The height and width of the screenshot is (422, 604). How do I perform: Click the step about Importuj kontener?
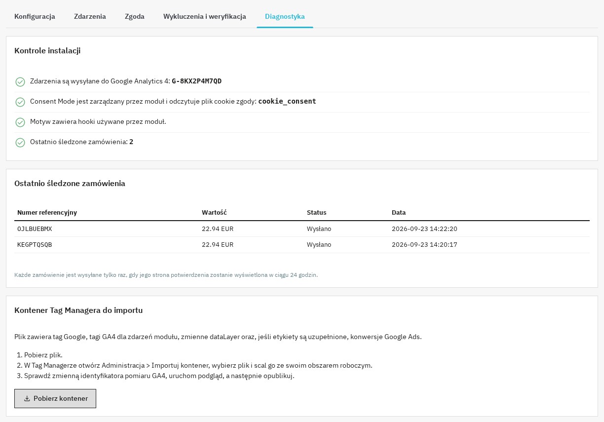tap(198, 366)
